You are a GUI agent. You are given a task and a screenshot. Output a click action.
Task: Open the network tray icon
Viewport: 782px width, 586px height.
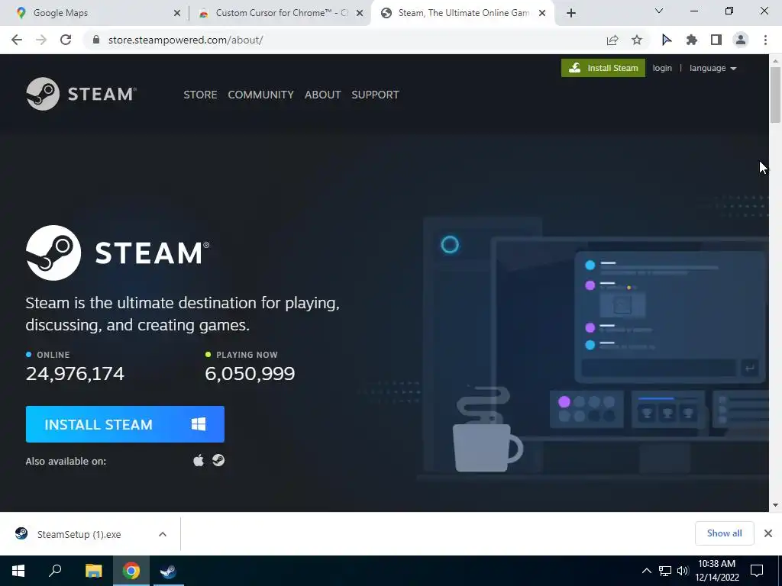665,571
